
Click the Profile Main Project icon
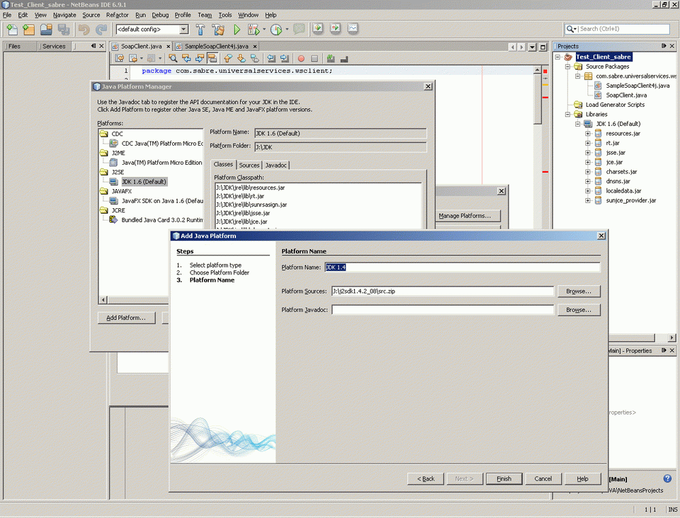point(276,29)
